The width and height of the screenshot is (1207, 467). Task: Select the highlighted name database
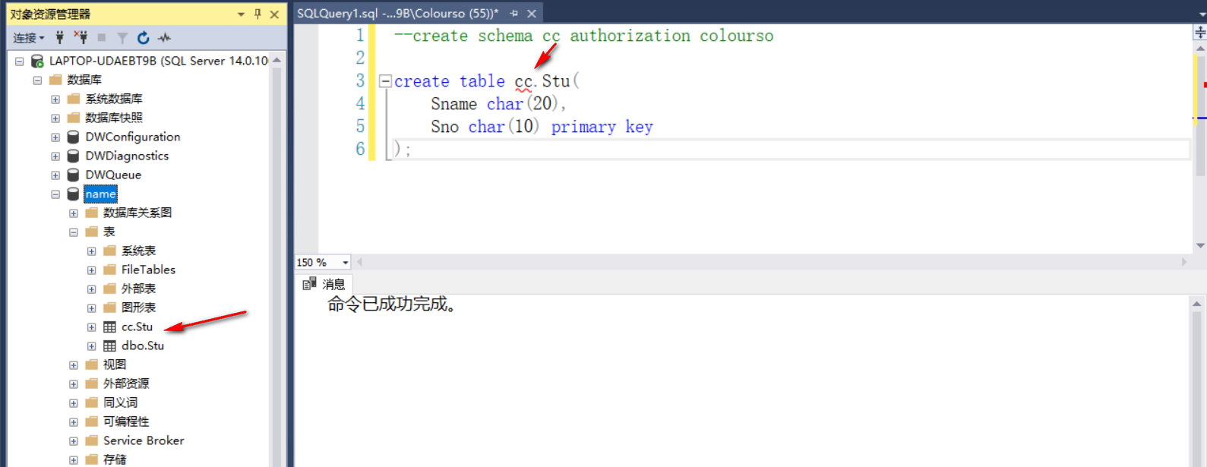(x=100, y=194)
